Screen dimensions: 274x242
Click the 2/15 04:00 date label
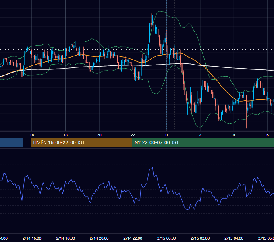[234, 238]
